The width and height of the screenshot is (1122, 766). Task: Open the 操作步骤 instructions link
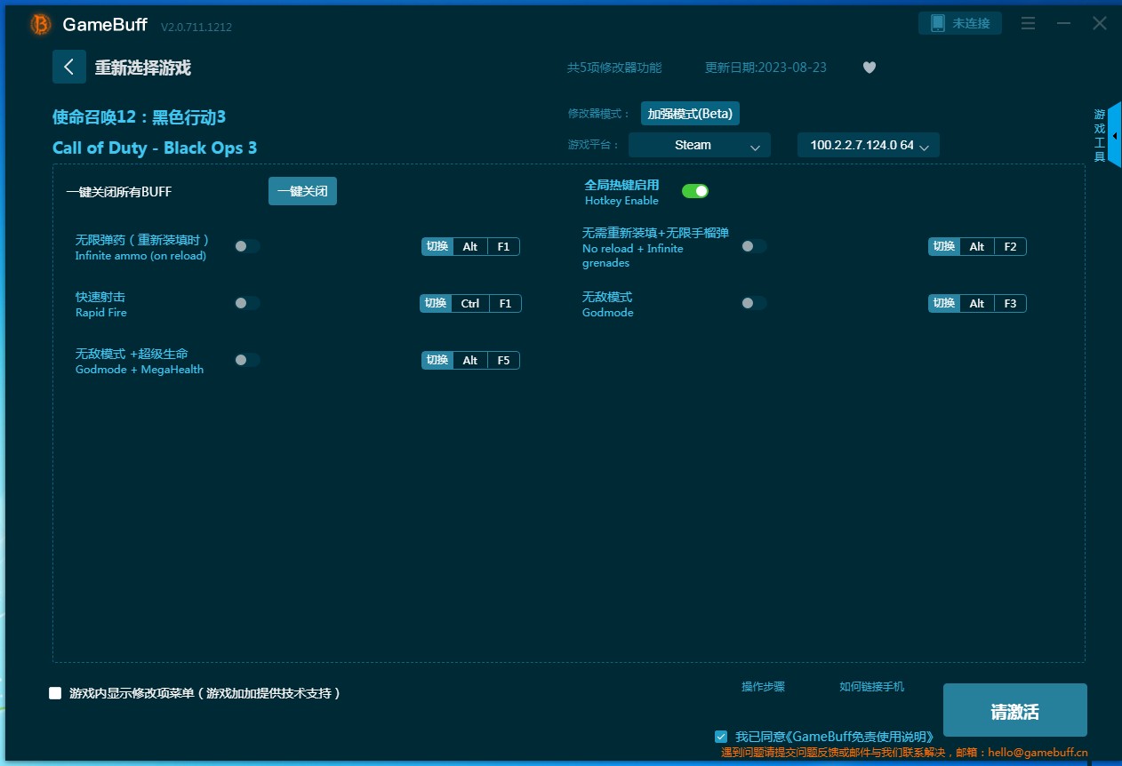tap(763, 687)
